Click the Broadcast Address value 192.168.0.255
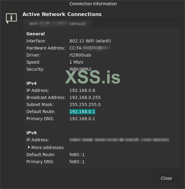The width and height of the screenshot is (185, 189). (85, 97)
